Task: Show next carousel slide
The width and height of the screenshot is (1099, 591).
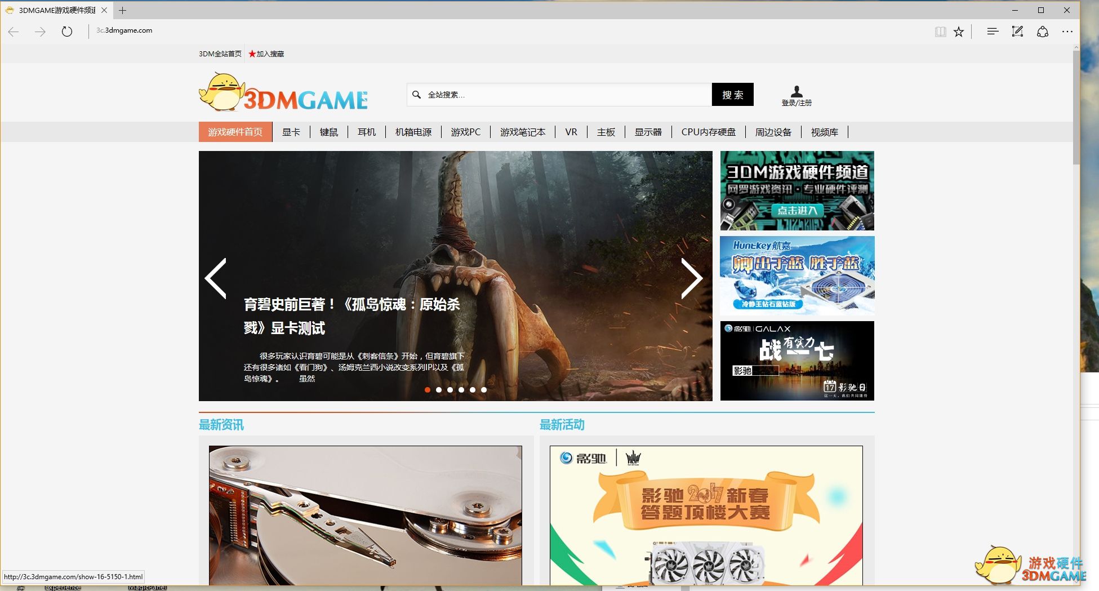Action: click(x=692, y=278)
